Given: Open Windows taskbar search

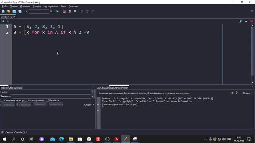Looking at the screenshot, I should click(14, 139).
